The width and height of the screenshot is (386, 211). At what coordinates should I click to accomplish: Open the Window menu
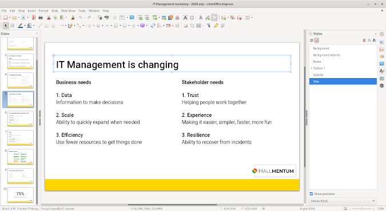click(94, 11)
